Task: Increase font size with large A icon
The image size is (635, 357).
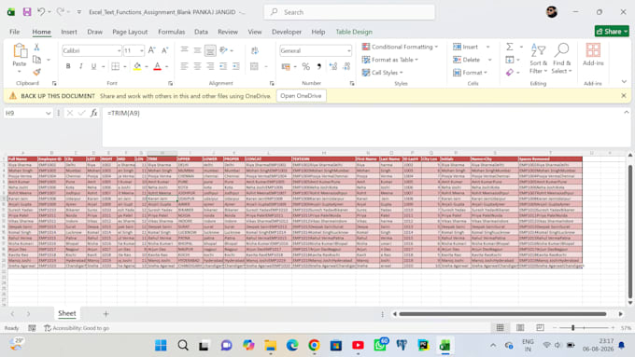Action: point(151,50)
